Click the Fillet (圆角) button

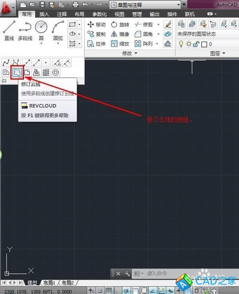tap(143, 34)
